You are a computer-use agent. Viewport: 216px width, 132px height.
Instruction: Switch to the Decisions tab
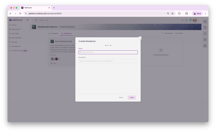pyautogui.click(x=54, y=33)
